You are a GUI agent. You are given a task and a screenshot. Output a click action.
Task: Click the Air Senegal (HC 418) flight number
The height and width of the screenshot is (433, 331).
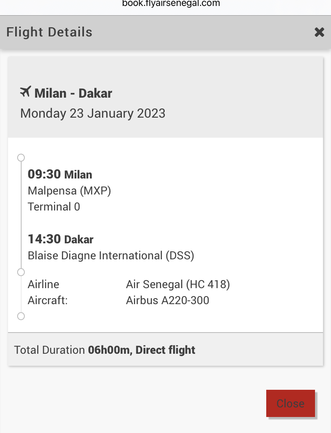(x=178, y=285)
